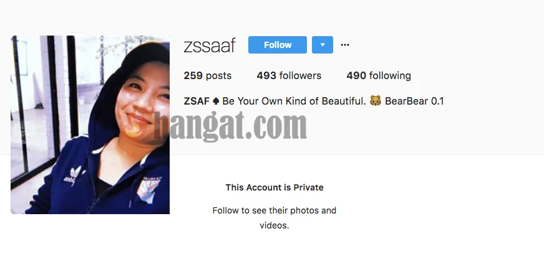Click the hangat.com watermark text
Image resolution: width=544 pixels, height=254 pixels.
[230, 126]
